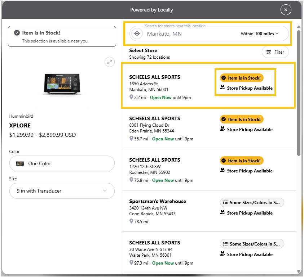
Task: Click the map pin icon beside 2.2 mi
Action: point(131,98)
